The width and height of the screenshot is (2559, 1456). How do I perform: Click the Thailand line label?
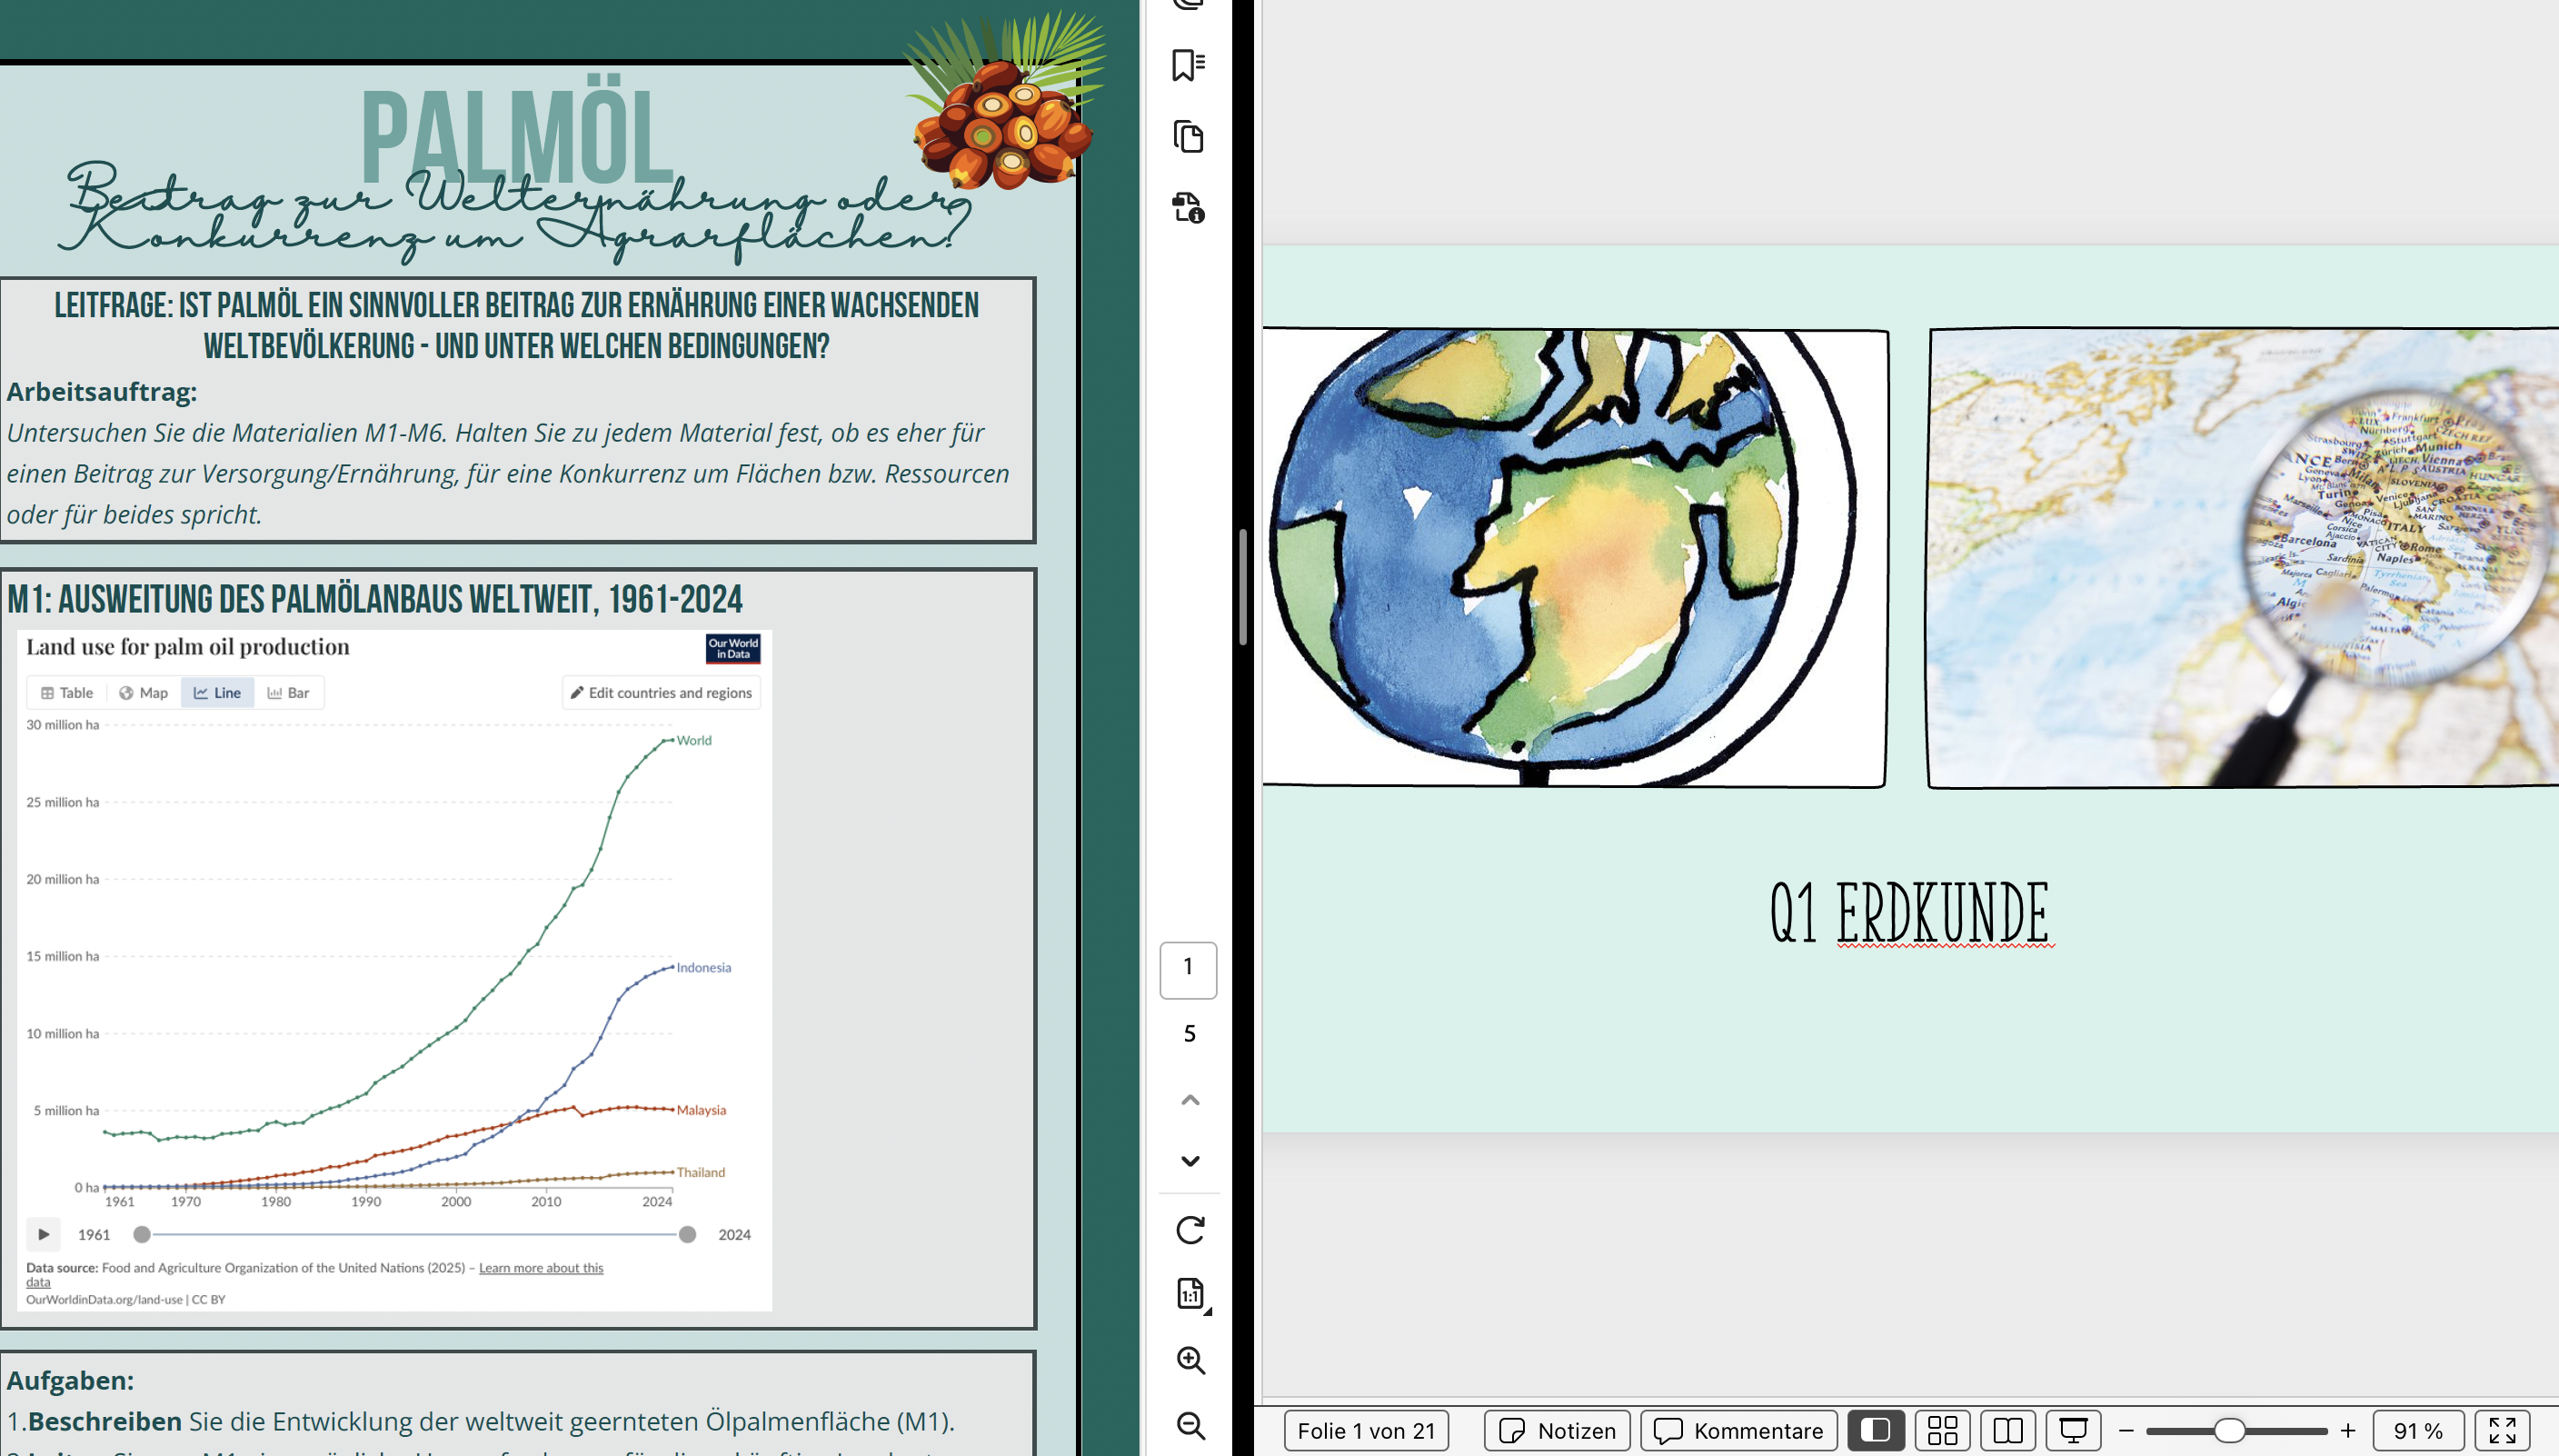701,1172
